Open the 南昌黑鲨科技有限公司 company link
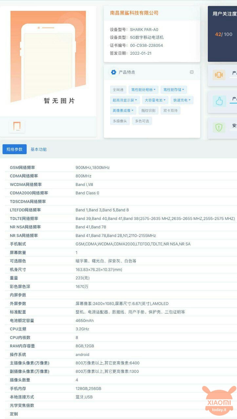237x419 pixels. coord(134,13)
